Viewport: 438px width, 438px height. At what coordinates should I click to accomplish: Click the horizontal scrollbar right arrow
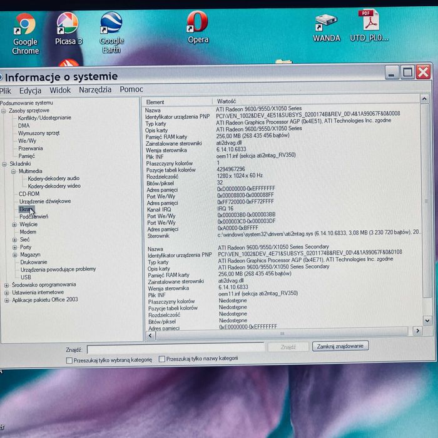click(x=417, y=331)
